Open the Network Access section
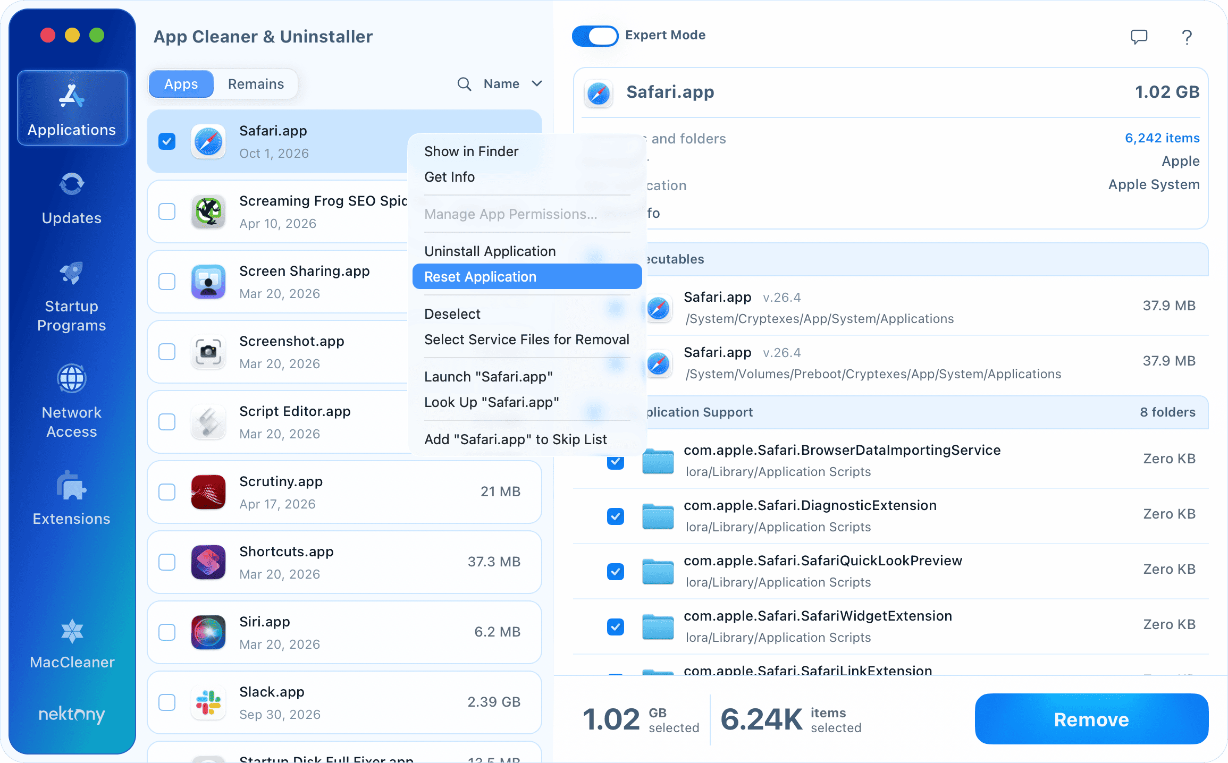The width and height of the screenshot is (1228, 763). tap(72, 401)
